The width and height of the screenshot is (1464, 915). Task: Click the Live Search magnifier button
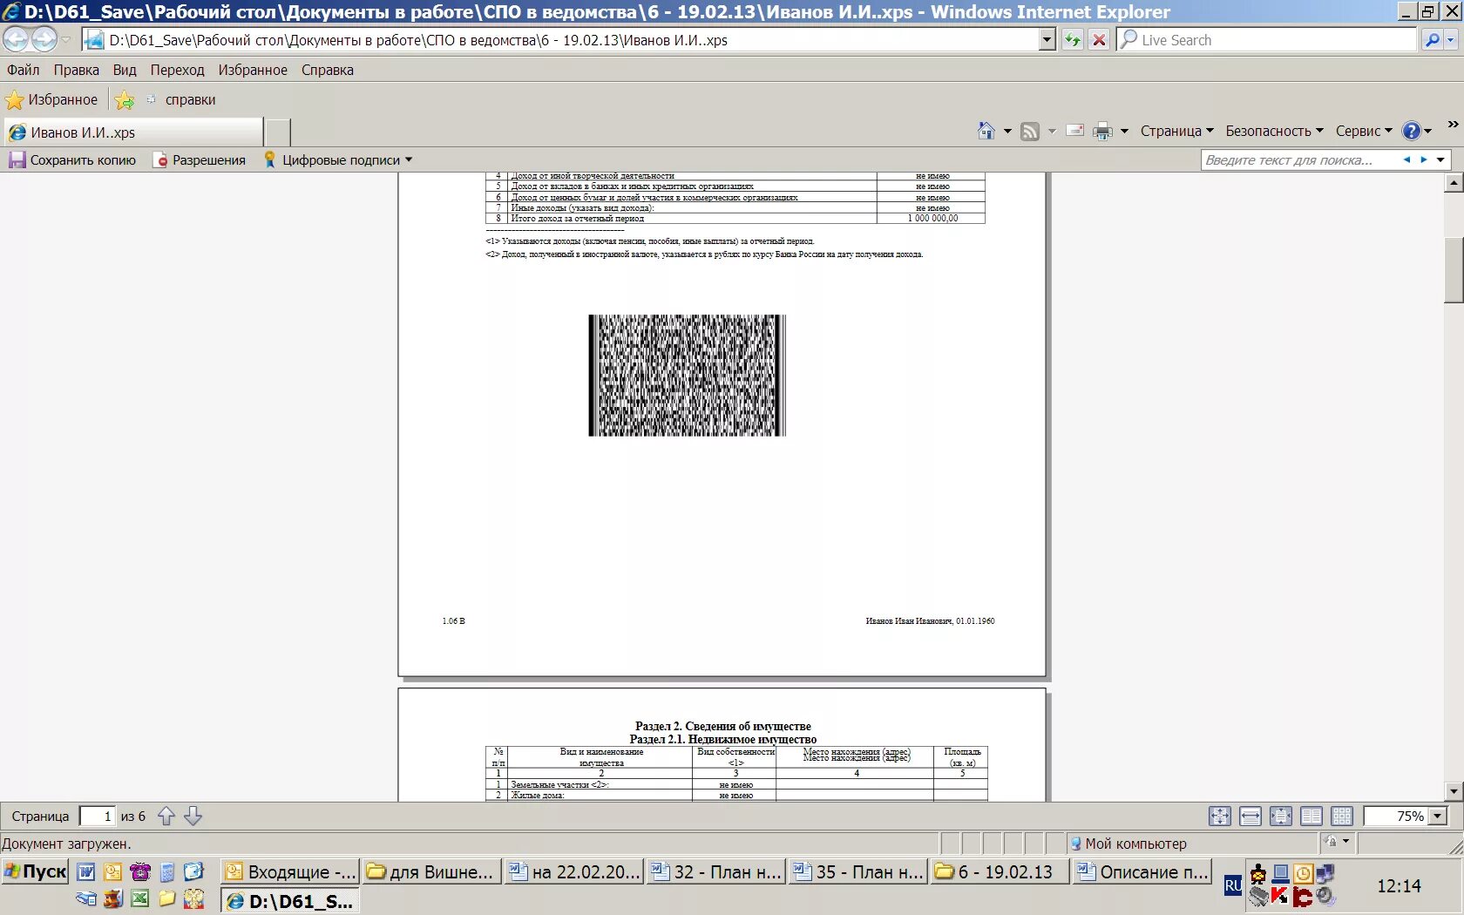pos(1432,40)
